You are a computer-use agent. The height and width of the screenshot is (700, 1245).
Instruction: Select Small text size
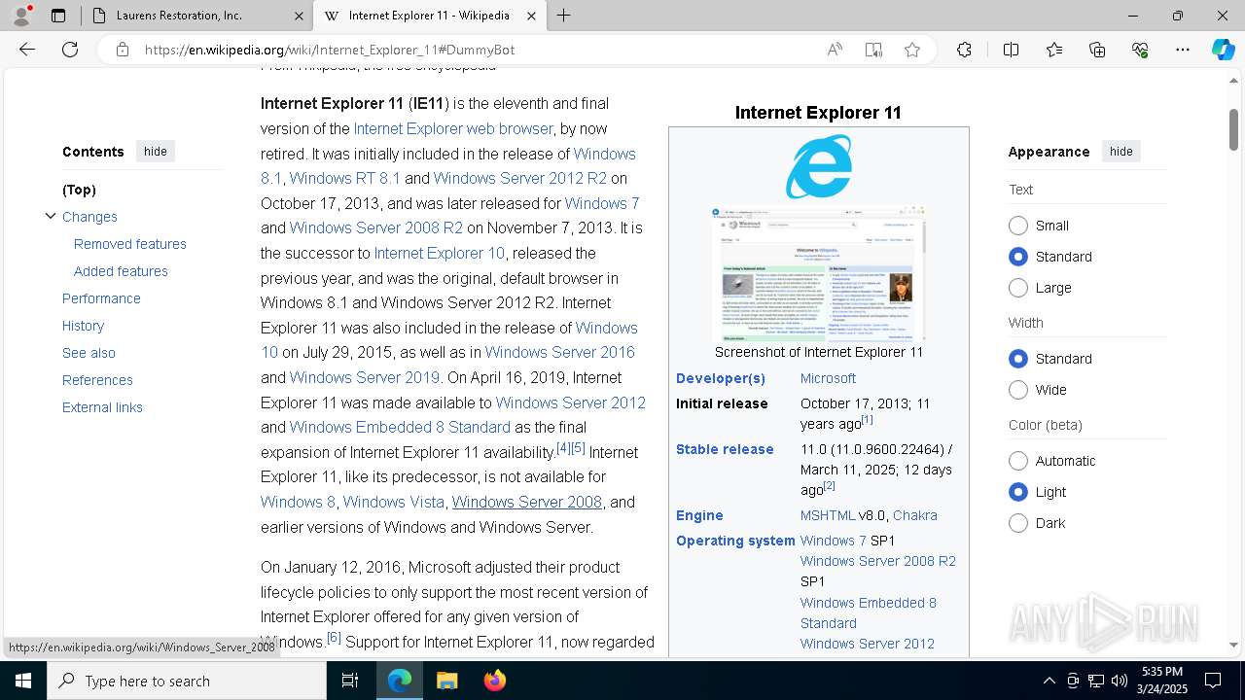(x=1018, y=226)
